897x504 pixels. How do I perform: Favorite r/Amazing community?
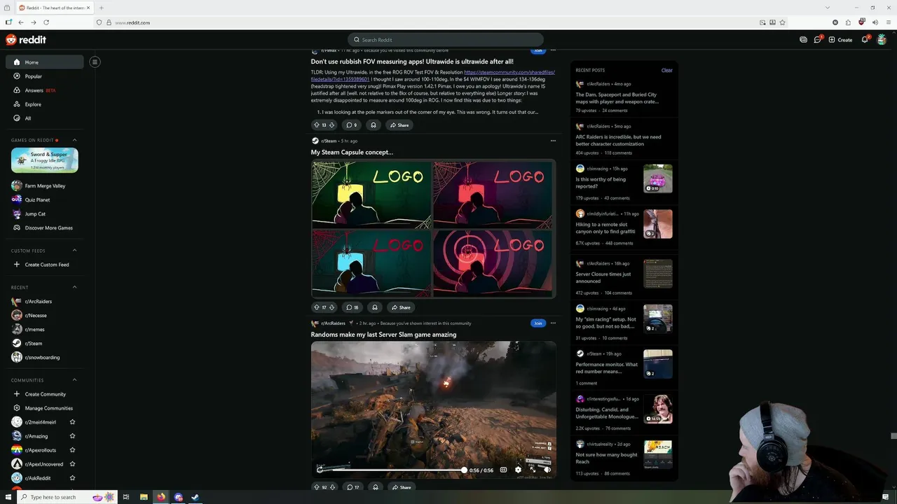(x=72, y=436)
